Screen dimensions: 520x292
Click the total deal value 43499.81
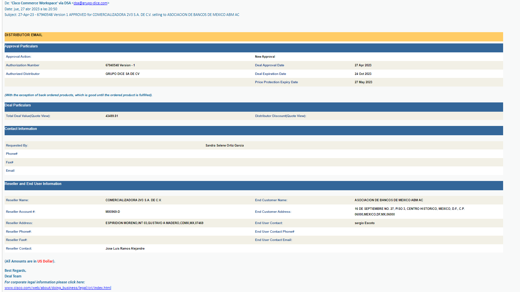112,116
